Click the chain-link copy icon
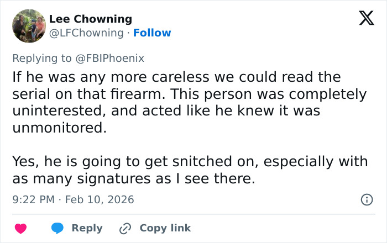The height and width of the screenshot is (243, 387). [126, 228]
